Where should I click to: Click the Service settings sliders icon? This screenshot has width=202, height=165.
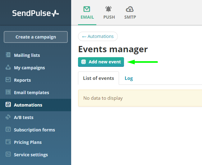point(8,154)
